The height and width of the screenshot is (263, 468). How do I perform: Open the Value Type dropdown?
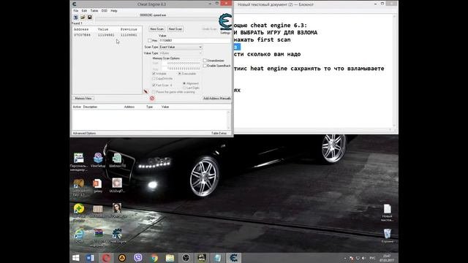coord(181,53)
